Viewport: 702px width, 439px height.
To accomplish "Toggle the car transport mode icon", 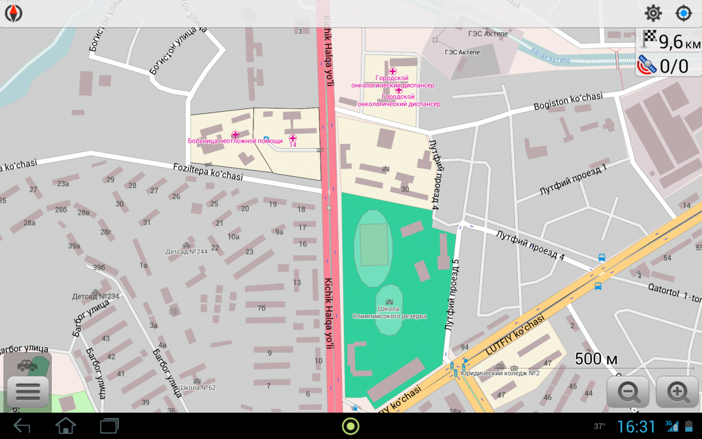I will [x=27, y=365].
